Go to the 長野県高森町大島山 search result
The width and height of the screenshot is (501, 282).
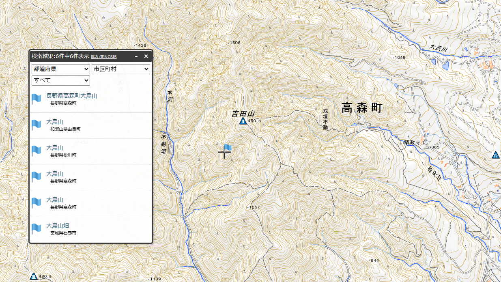click(72, 96)
